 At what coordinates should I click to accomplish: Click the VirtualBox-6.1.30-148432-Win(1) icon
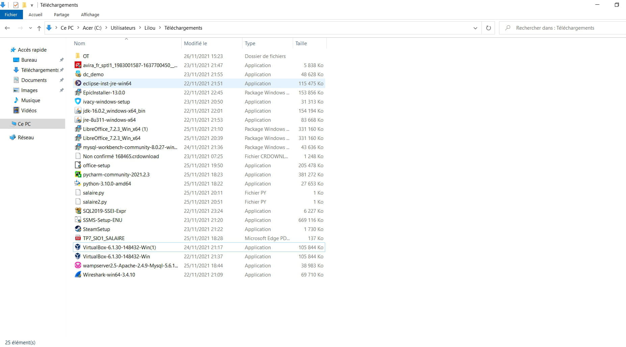78,247
